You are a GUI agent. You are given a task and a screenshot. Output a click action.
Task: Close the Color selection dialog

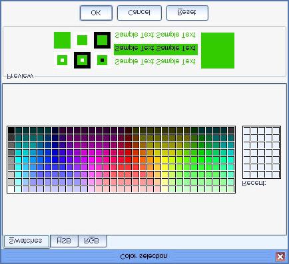(280, 257)
